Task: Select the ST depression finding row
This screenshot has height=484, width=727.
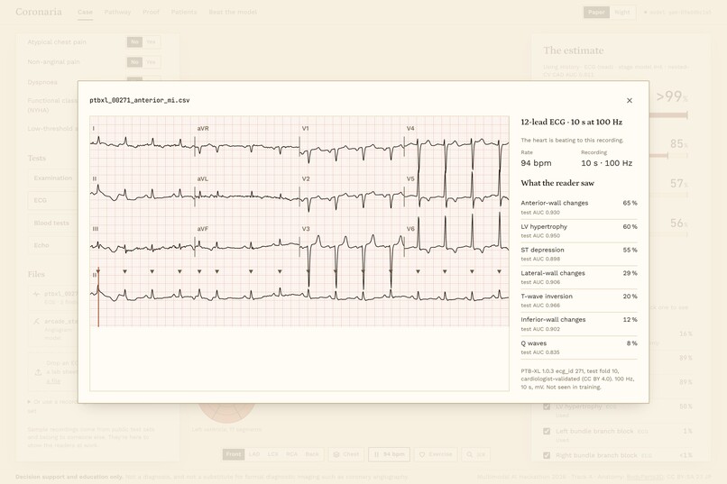Action: 579,254
